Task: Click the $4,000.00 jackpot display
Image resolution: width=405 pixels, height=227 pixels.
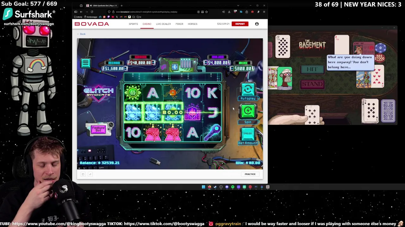Action: (x=217, y=60)
